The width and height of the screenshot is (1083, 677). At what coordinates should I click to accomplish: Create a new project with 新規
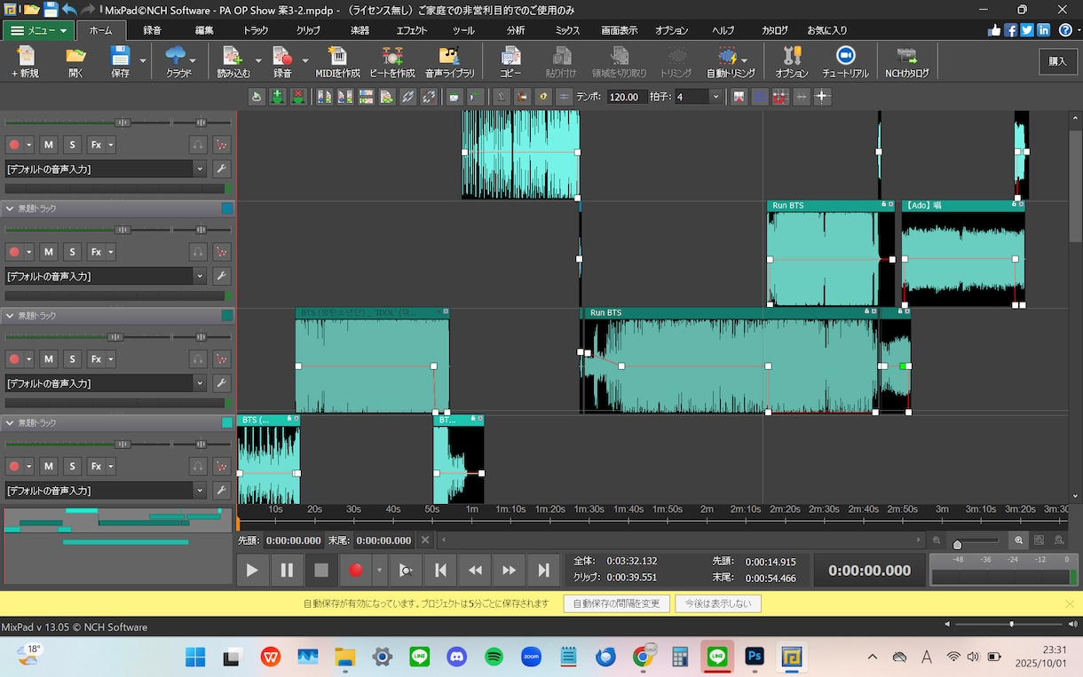25,62
